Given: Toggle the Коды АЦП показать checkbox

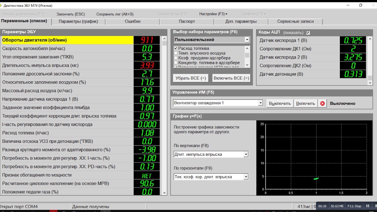Looking at the screenshot, I should tap(308, 33).
